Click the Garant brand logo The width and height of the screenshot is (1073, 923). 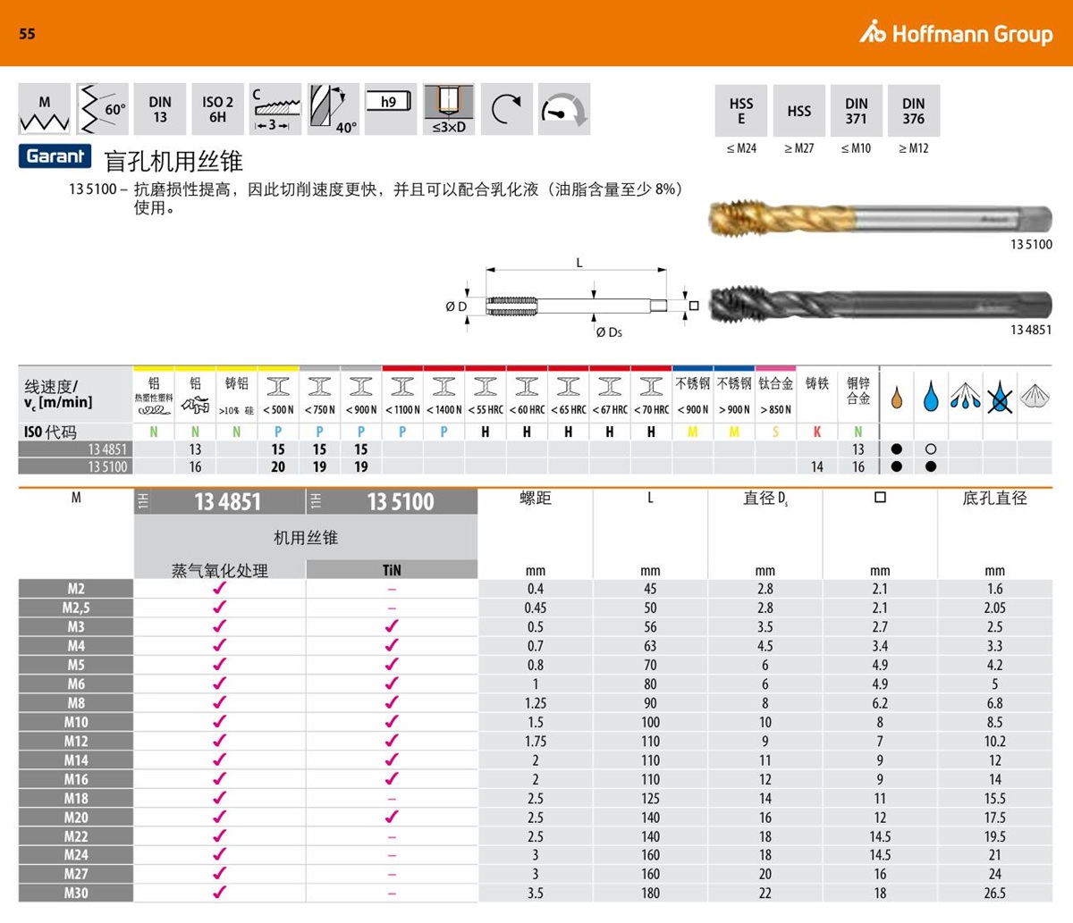(x=55, y=156)
